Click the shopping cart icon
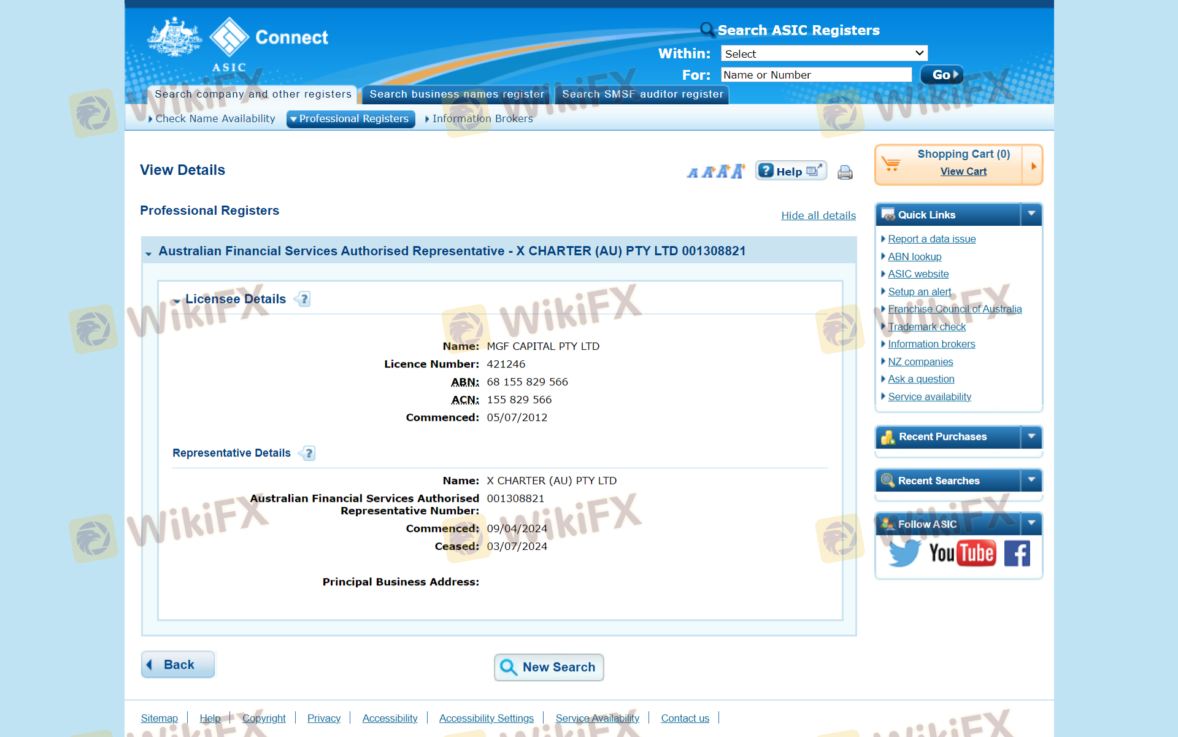 click(x=891, y=164)
